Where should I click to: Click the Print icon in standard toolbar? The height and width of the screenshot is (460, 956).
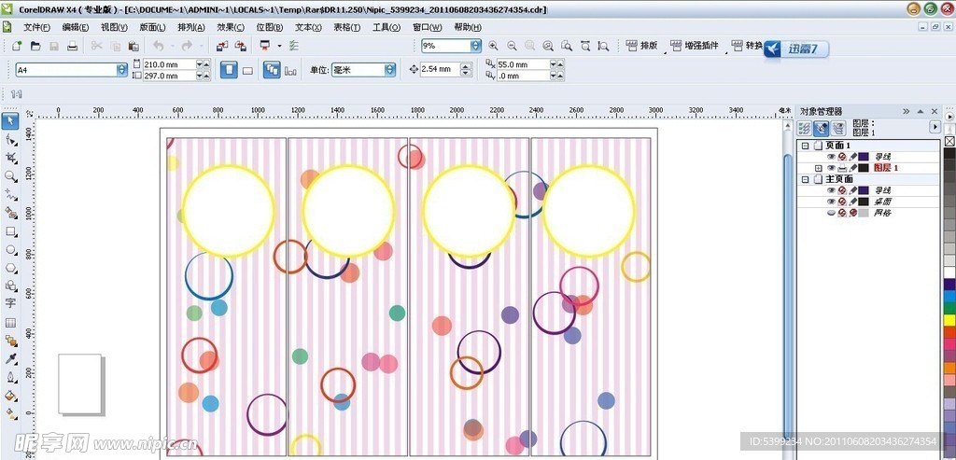[x=72, y=46]
